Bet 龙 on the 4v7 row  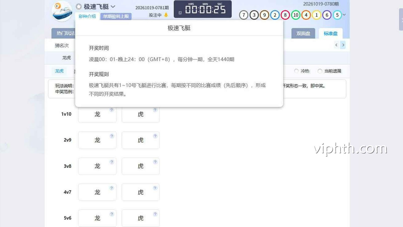tap(97, 192)
